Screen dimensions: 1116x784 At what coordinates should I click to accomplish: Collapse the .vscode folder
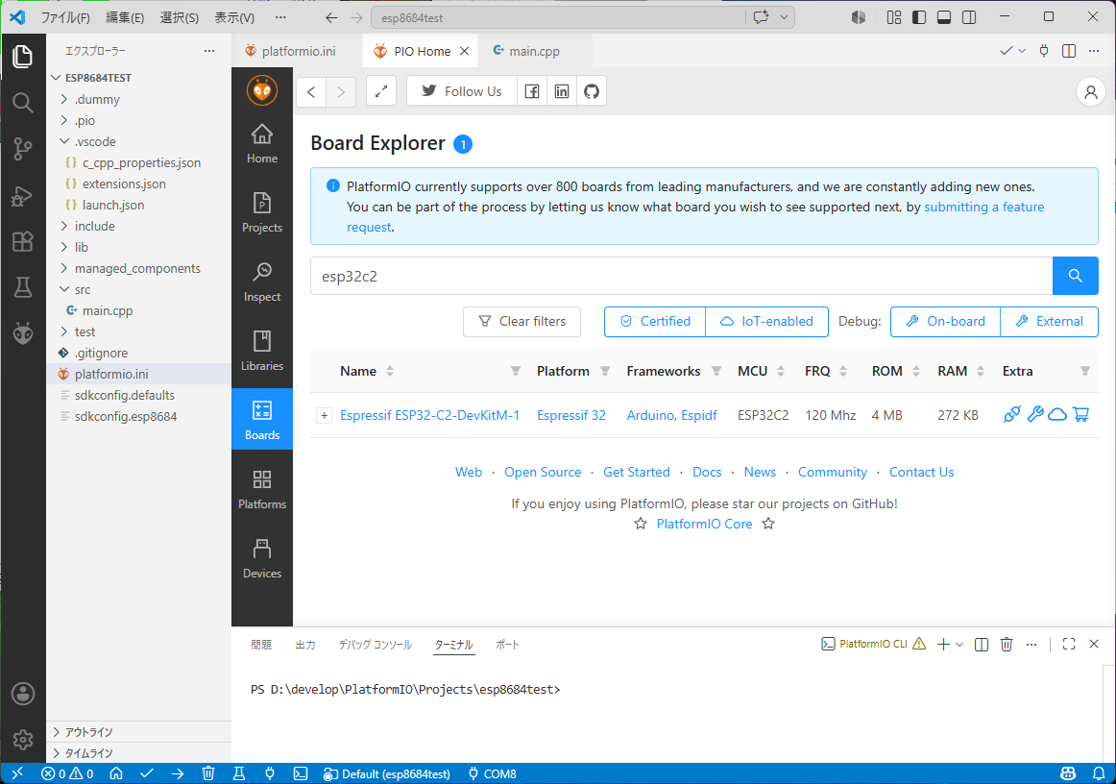coord(64,141)
